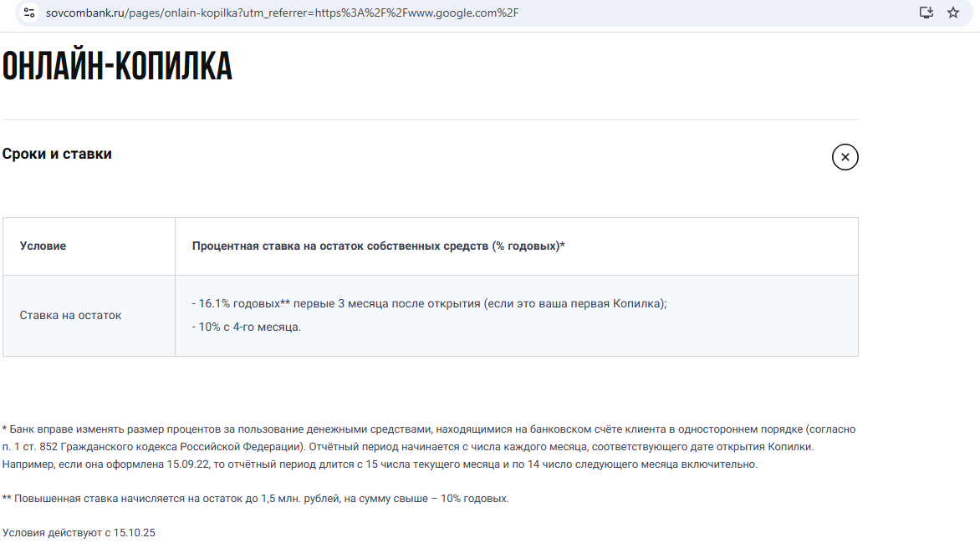Image resolution: width=980 pixels, height=548 pixels.
Task: Click the double asterisk after 16.1% годовых
Action: pos(285,302)
